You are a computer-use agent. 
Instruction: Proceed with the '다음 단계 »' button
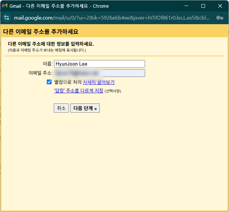(85, 108)
